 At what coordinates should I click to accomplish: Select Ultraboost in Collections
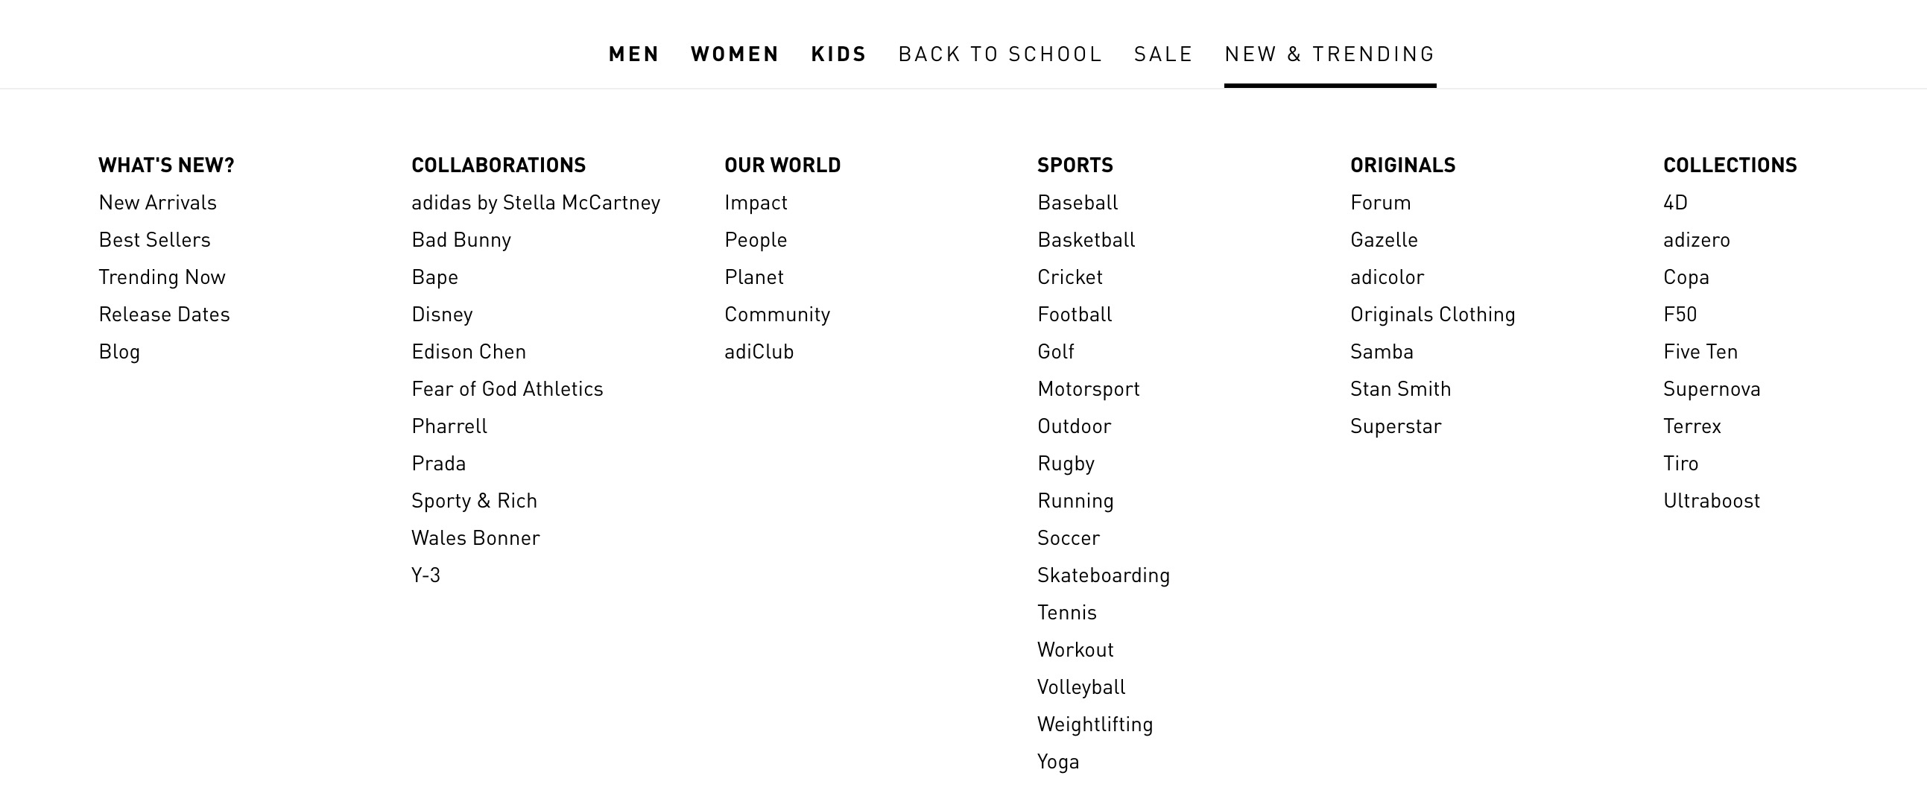[x=1712, y=500]
